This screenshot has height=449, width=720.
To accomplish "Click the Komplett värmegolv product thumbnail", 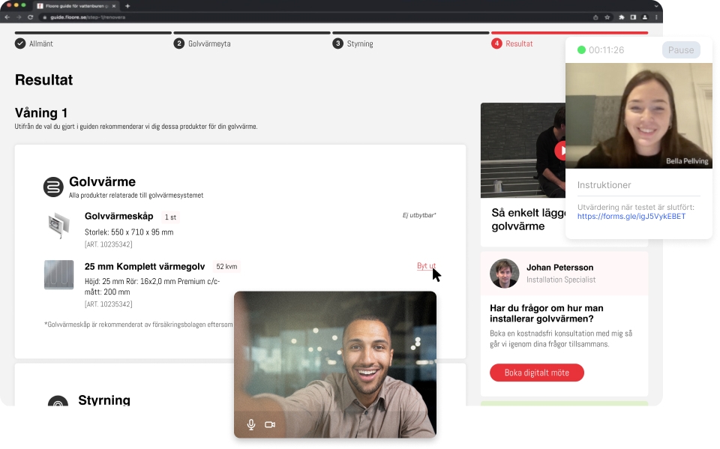I will [x=58, y=275].
